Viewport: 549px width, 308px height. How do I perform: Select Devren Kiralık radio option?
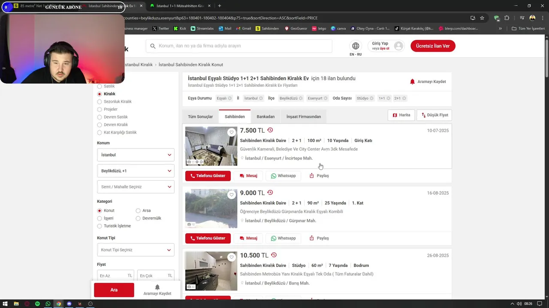click(x=100, y=125)
